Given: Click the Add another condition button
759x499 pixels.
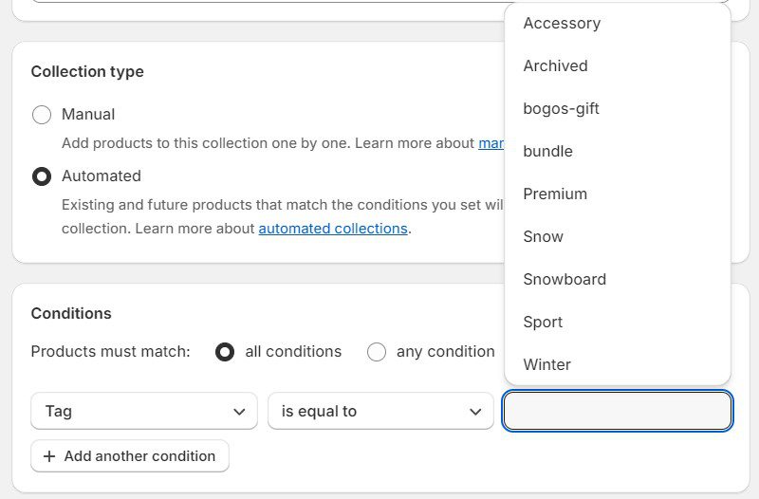Looking at the screenshot, I should tap(130, 456).
